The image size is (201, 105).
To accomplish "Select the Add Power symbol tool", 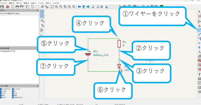I will click(200, 26).
